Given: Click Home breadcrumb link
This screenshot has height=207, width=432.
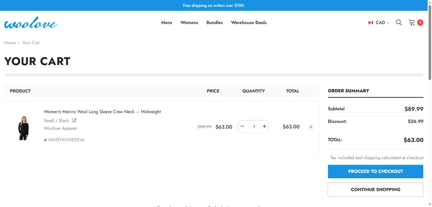Looking at the screenshot, I should click(10, 43).
